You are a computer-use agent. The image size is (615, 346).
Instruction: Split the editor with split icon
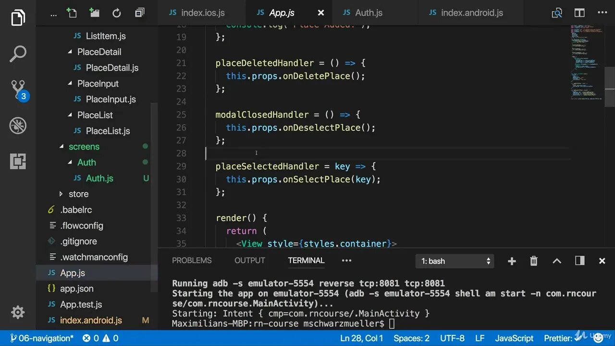580,13
